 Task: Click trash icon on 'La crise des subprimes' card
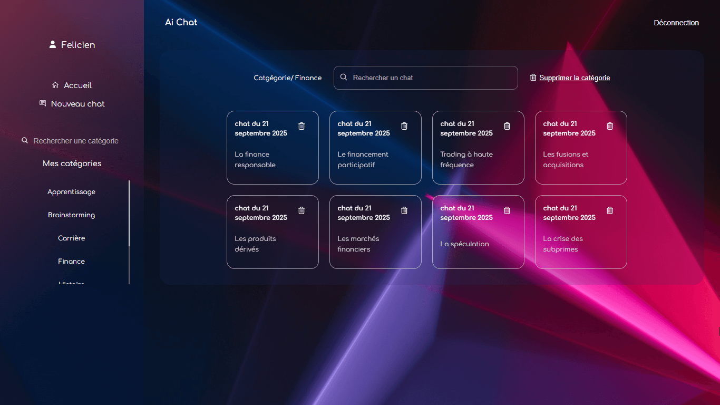[x=610, y=210]
